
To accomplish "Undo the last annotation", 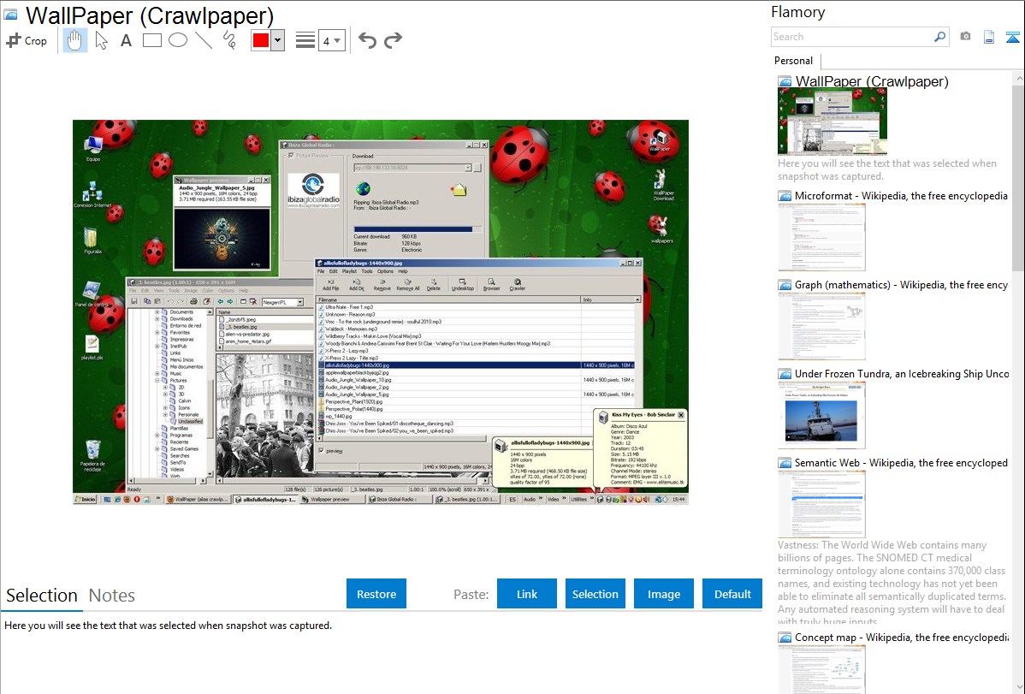I will (x=367, y=40).
